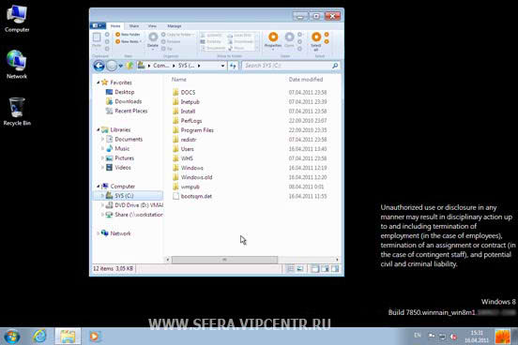518x345 pixels.
Task: Click SYS breadcrumb in address bar
Action: (x=187, y=66)
